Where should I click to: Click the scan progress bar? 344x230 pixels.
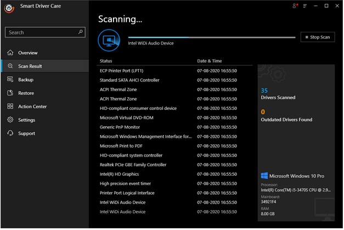pos(211,37)
